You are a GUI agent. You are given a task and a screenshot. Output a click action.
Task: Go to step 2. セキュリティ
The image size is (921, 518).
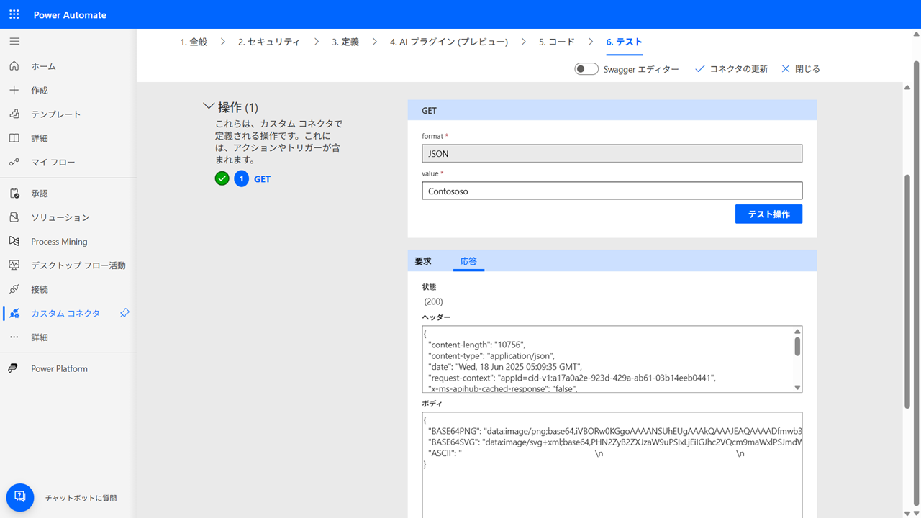point(269,42)
